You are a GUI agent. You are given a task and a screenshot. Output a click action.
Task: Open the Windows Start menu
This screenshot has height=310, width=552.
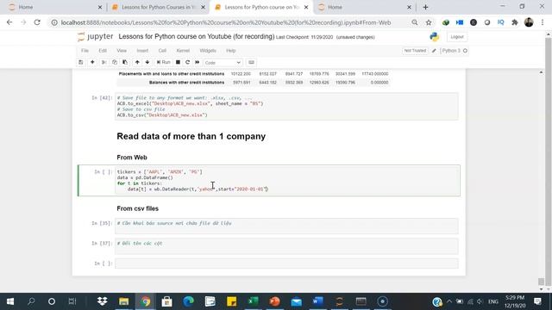10,301
